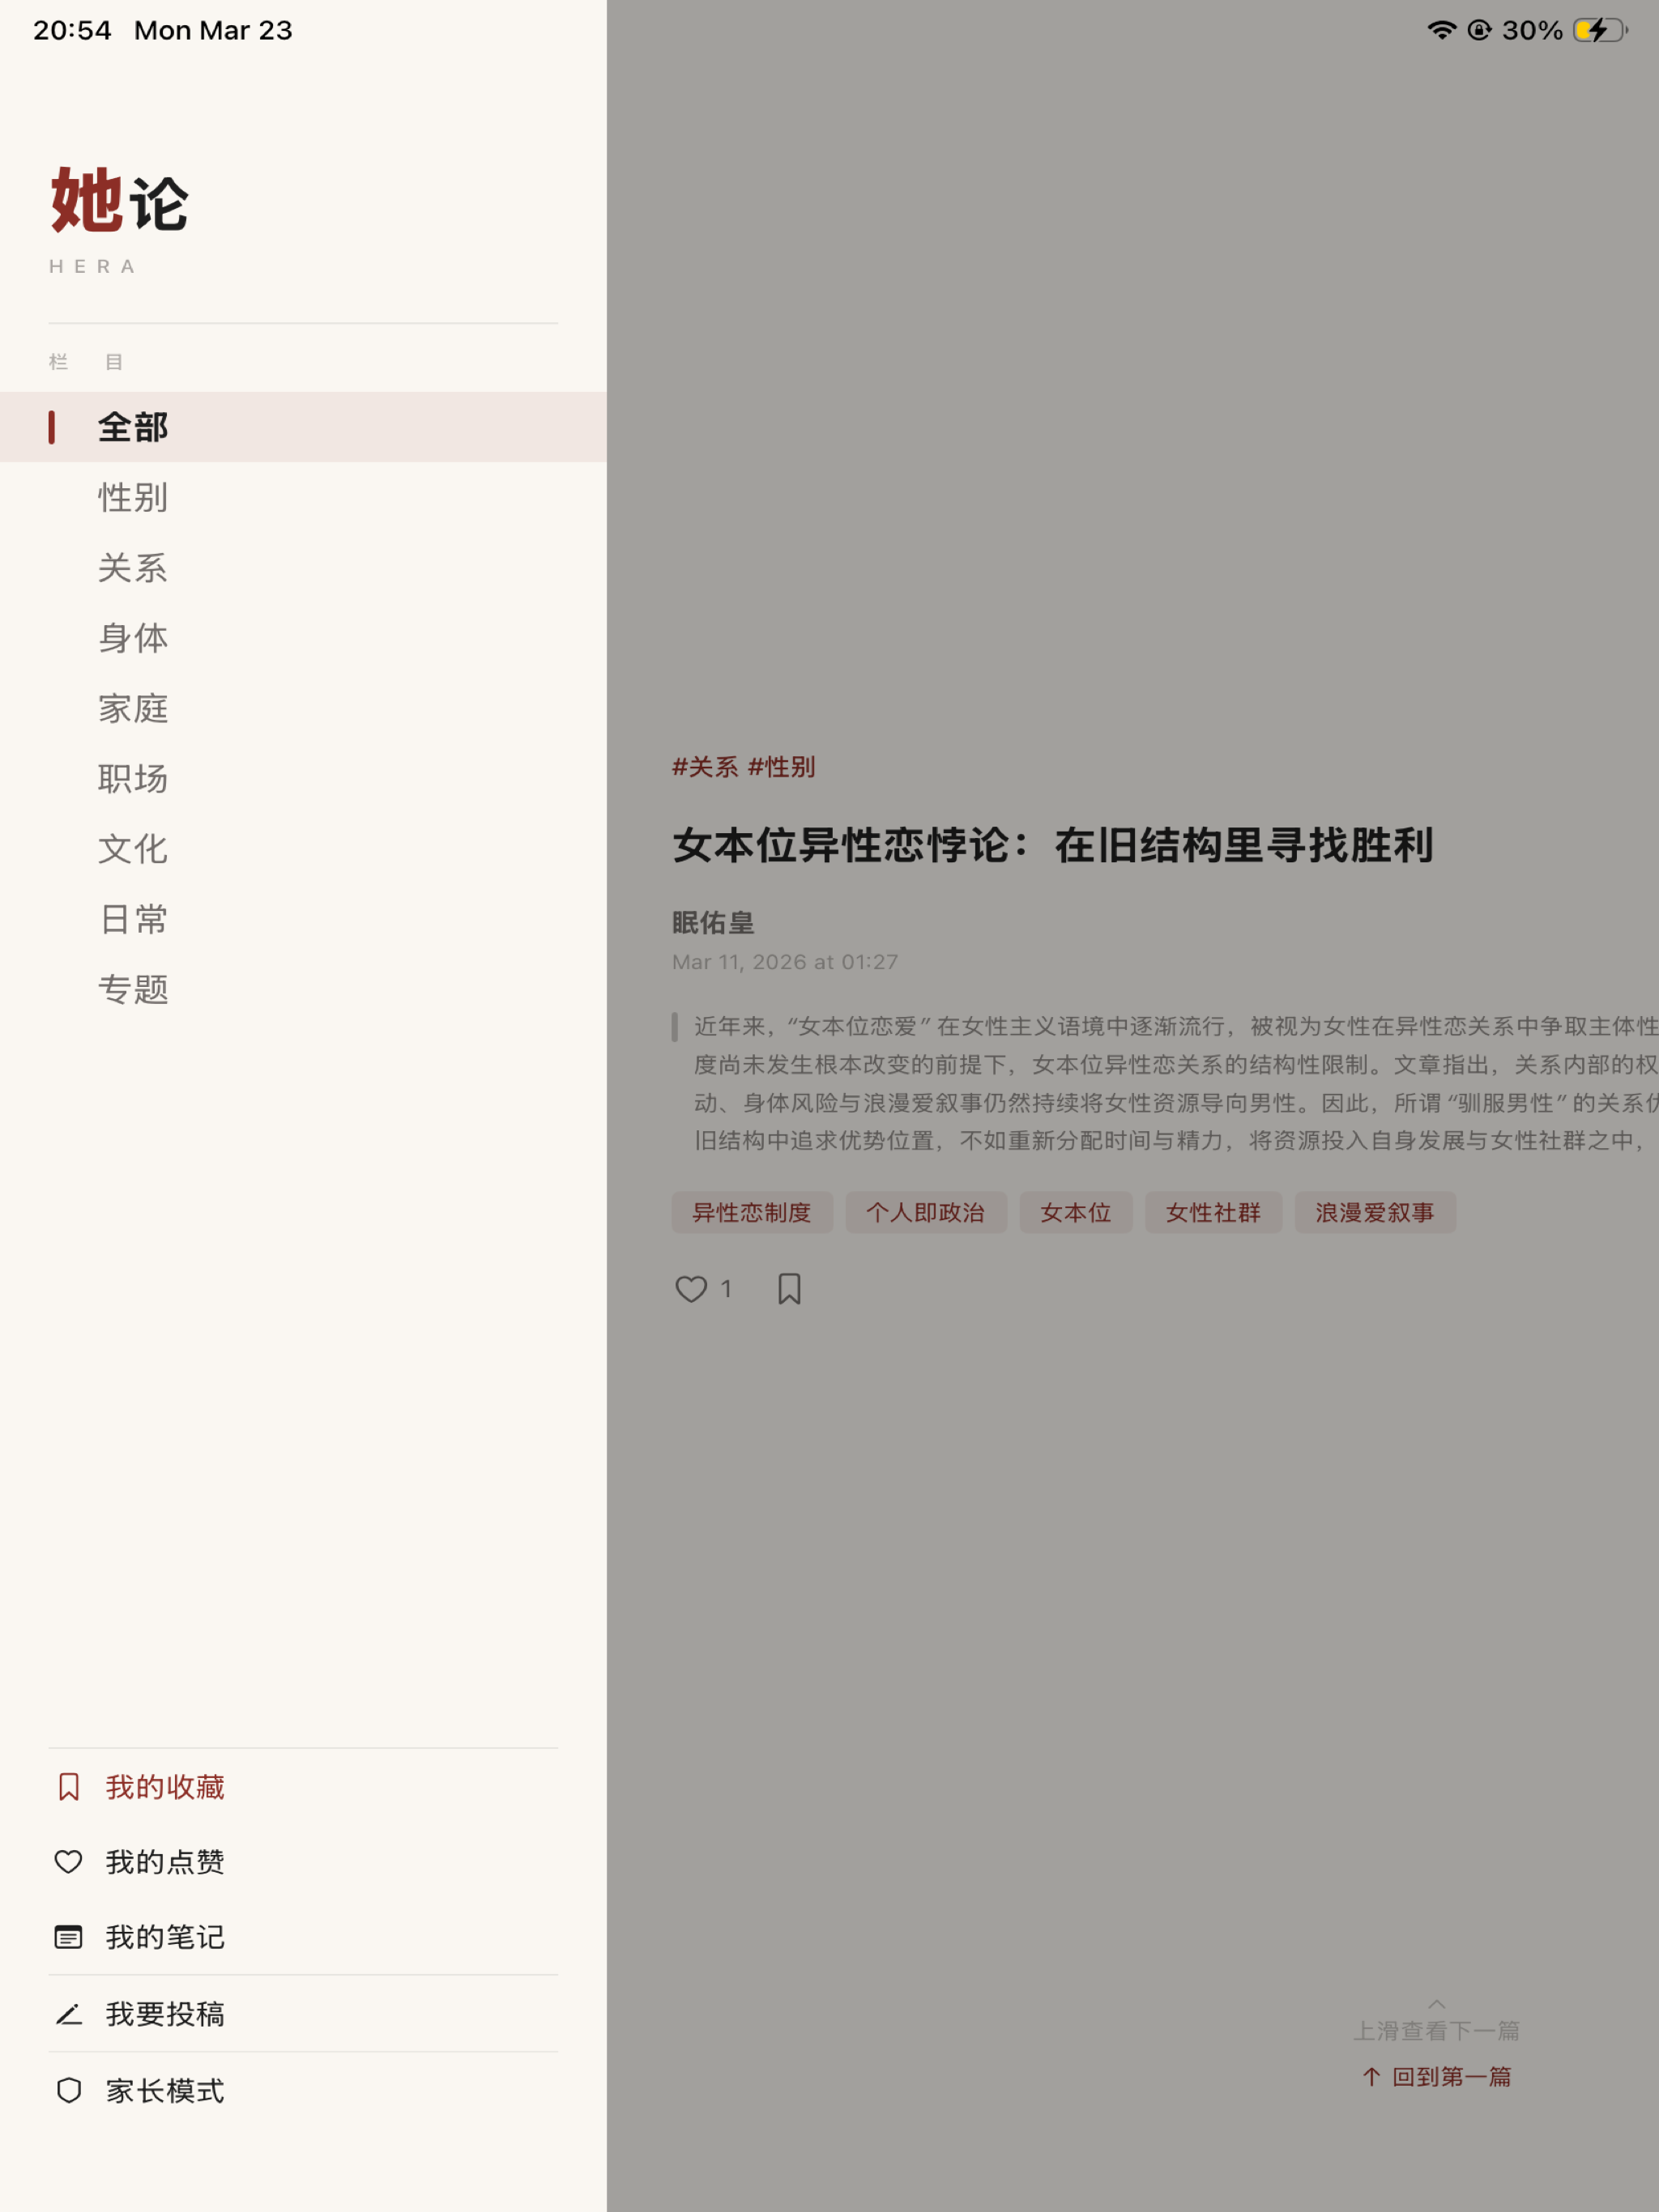Select the 关系 category
This screenshot has width=1659, height=2212.
pyautogui.click(x=303, y=568)
